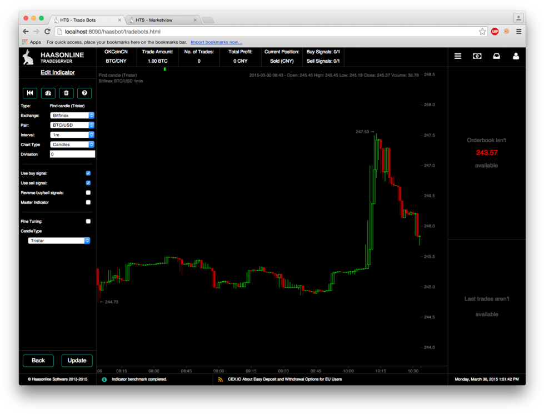Click the Update button
This screenshot has width=544, height=414.
pyautogui.click(x=77, y=361)
